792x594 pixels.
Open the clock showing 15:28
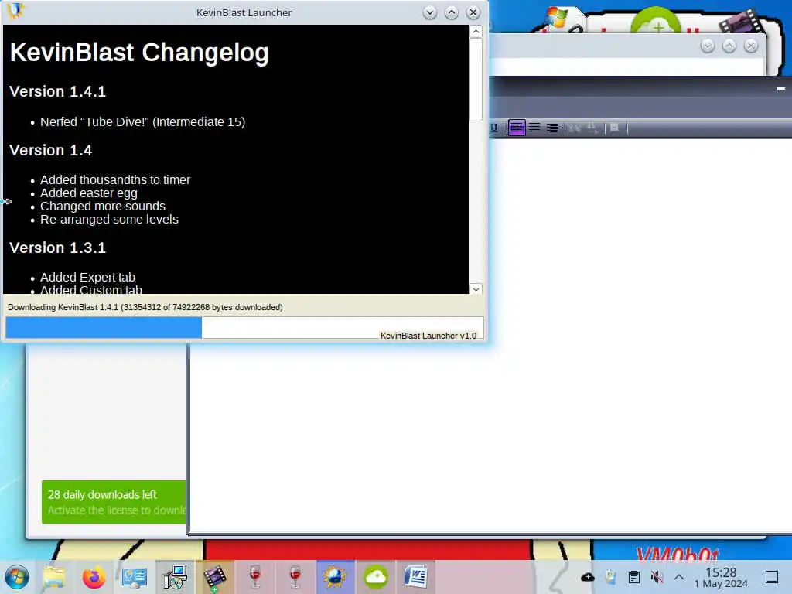pyautogui.click(x=721, y=577)
